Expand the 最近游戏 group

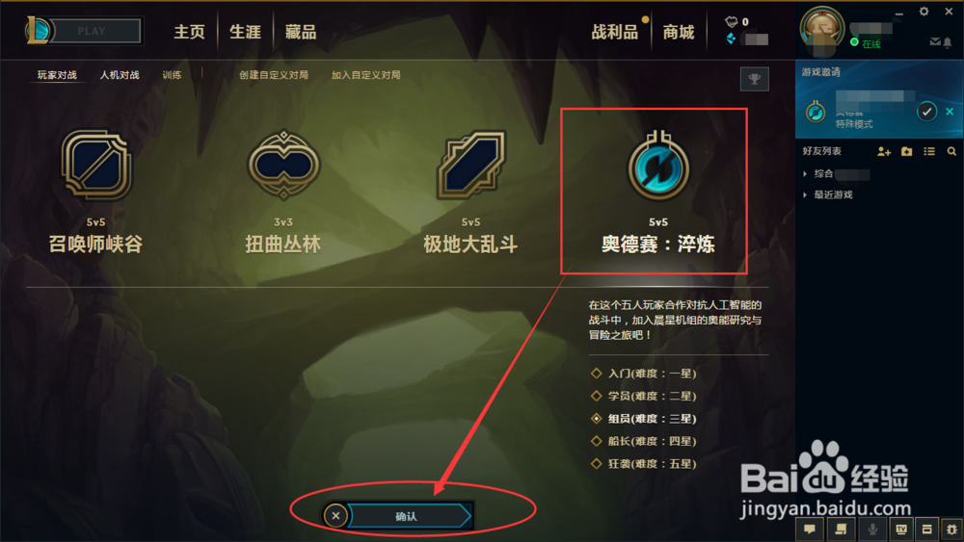tap(827, 194)
